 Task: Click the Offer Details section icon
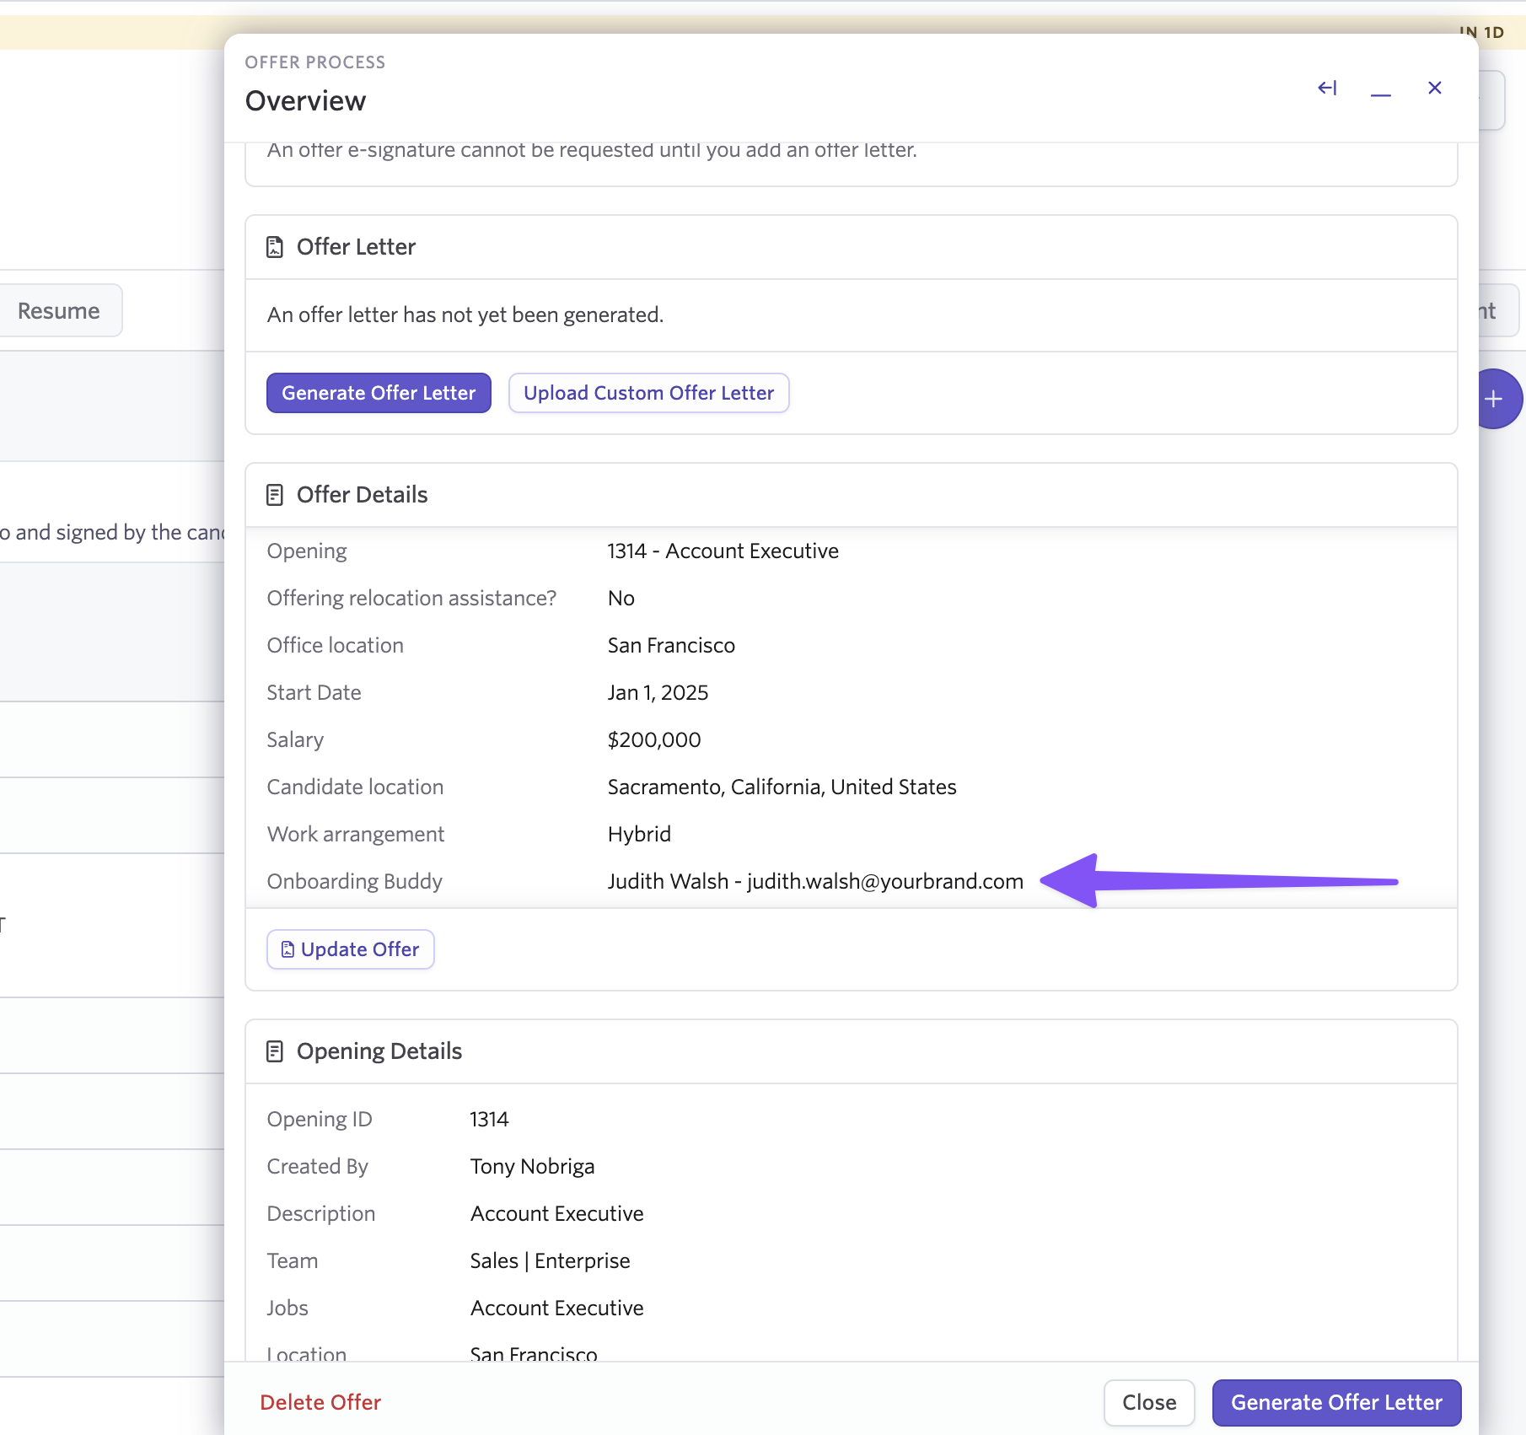point(275,495)
